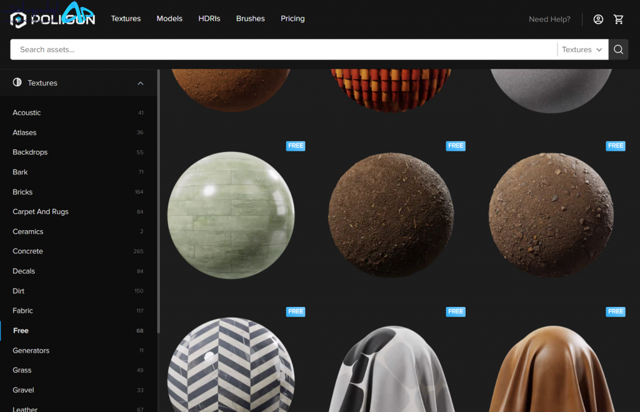Open the chevron marble tile texture
640x412 pixels.
231,364
